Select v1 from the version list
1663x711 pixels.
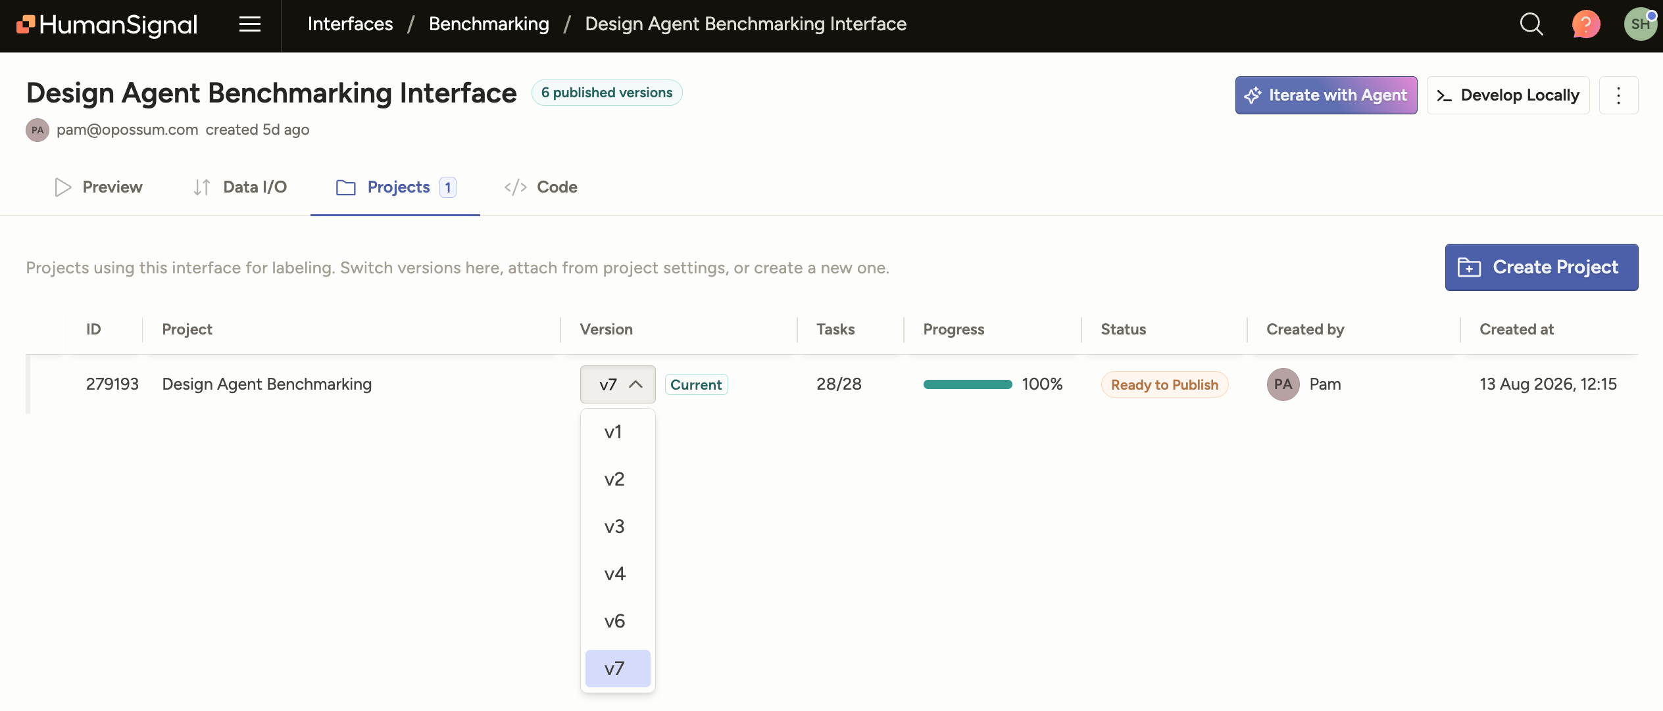pos(618,432)
